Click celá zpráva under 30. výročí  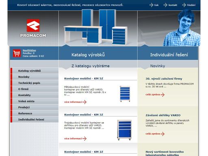point(155,95)
